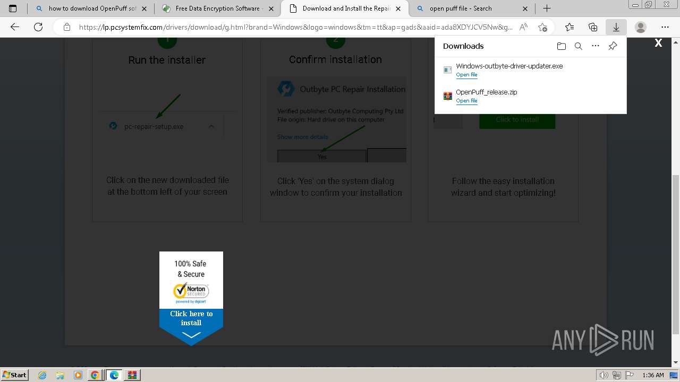Open Windows Media Player from taskbar
This screenshot has width=680, height=382.
(x=78, y=375)
